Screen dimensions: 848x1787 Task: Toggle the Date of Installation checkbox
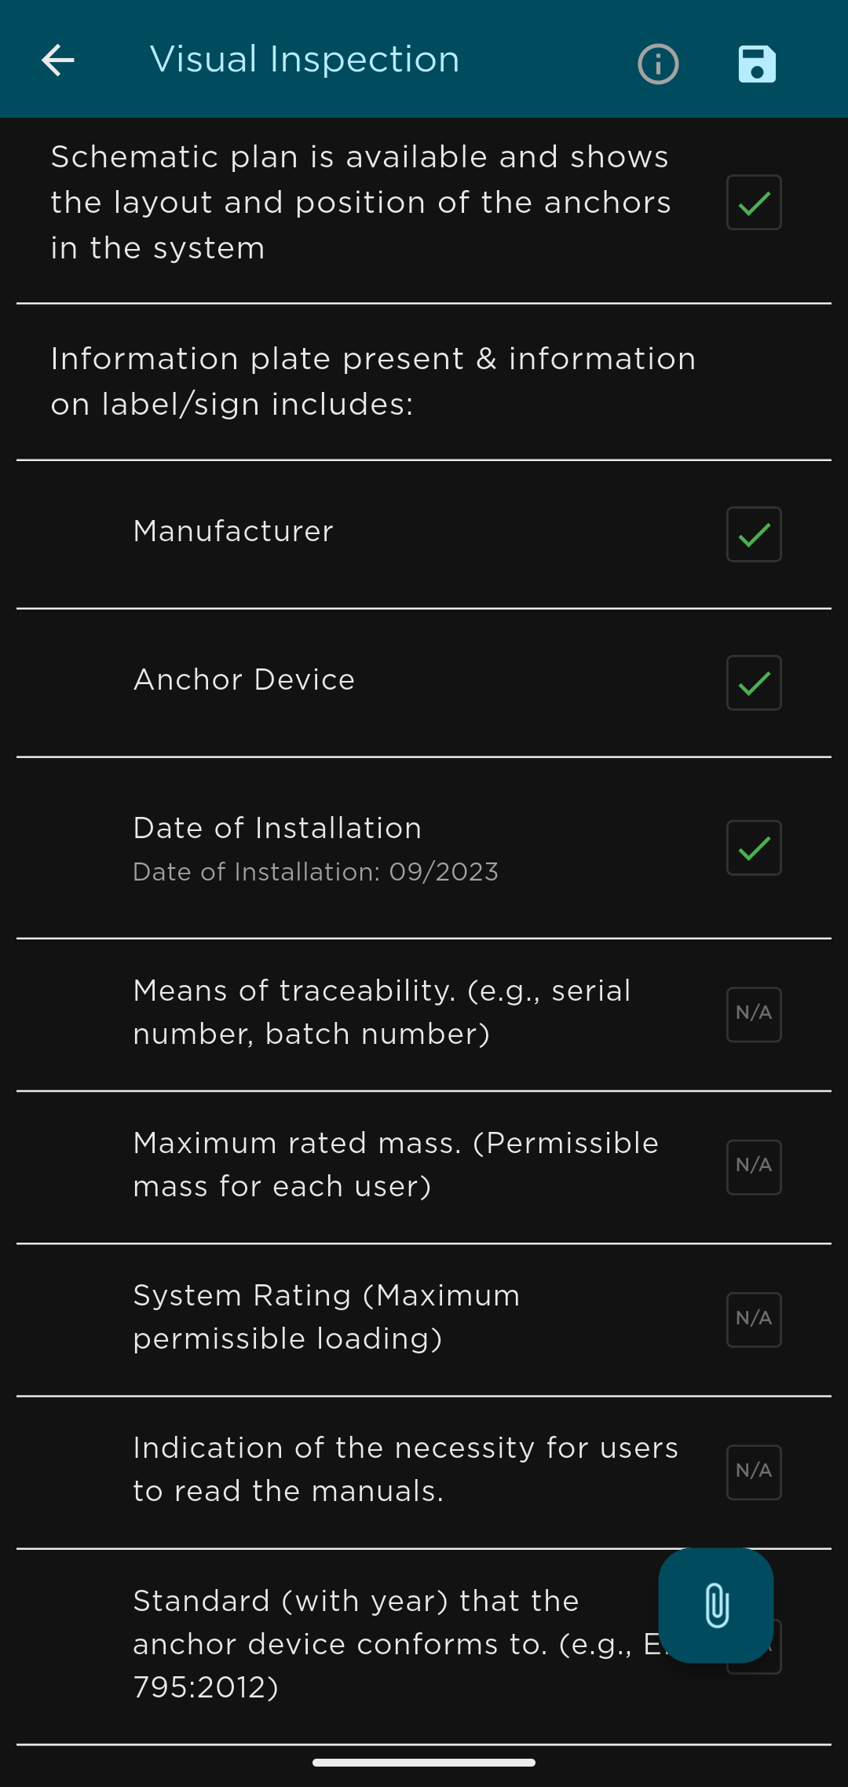click(754, 848)
